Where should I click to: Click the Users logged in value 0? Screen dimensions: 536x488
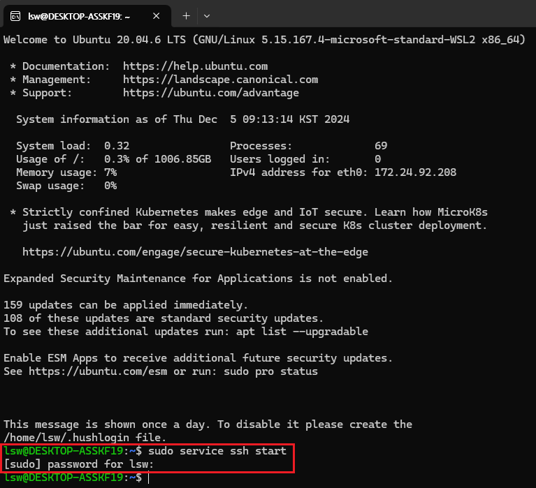[x=378, y=159]
